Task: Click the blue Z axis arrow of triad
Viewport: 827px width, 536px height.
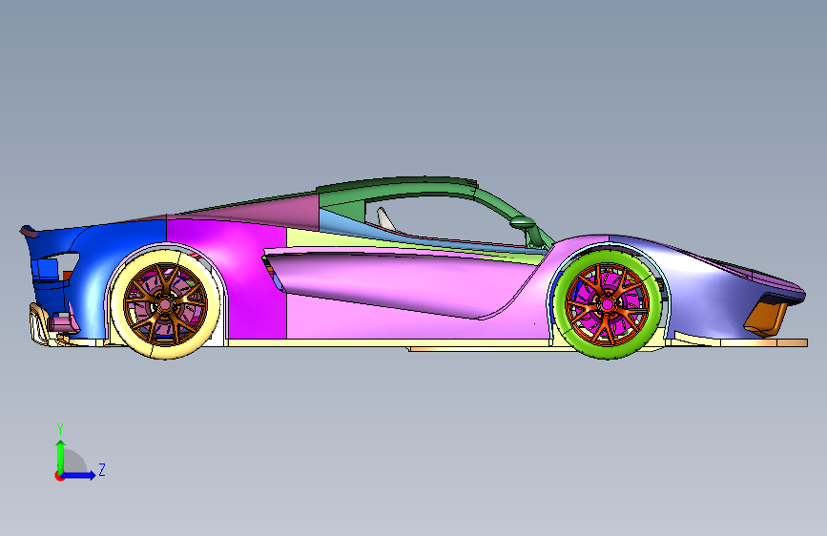Action: 79,475
